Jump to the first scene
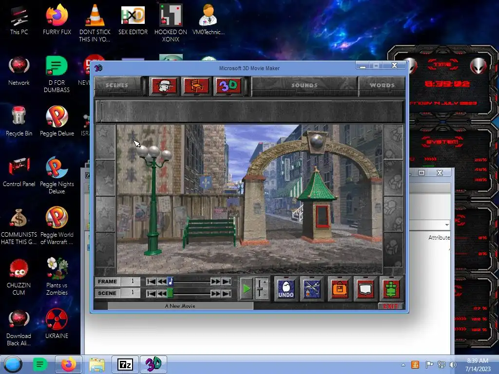499x374 pixels. (x=152, y=293)
